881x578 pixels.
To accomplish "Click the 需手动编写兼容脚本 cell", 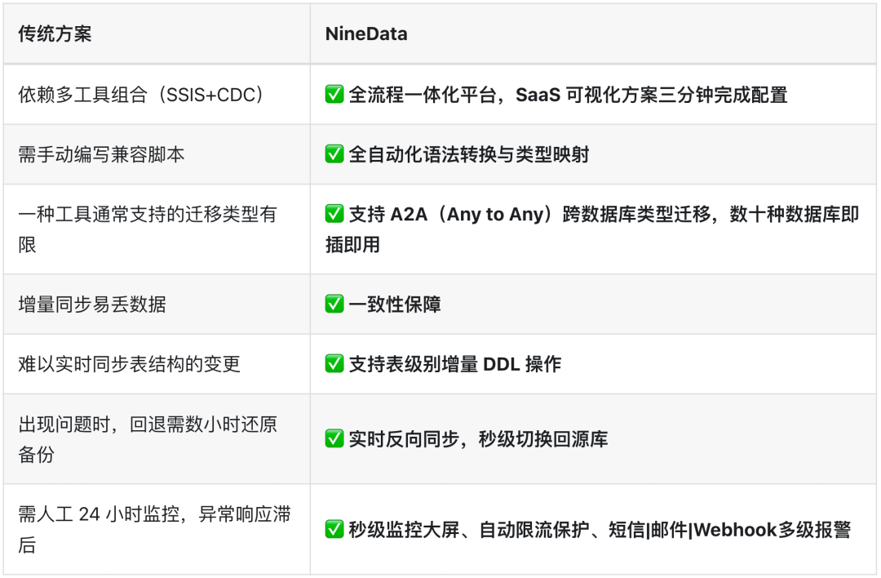I will point(102,154).
